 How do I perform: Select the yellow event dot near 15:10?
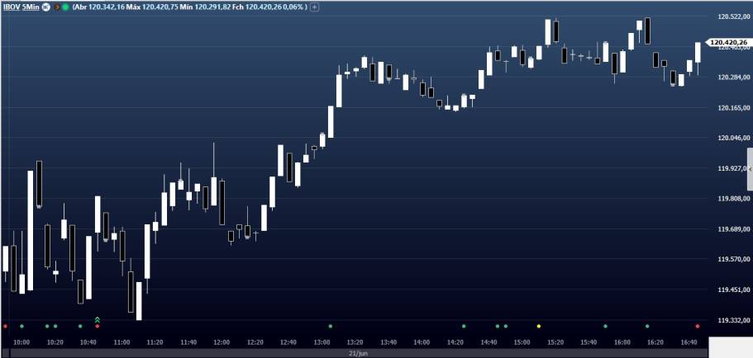(539, 327)
